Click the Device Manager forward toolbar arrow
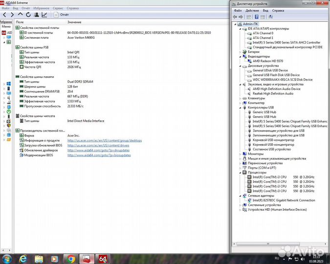Image resolution: width=330 pixels, height=264 pixels. (x=241, y=17)
